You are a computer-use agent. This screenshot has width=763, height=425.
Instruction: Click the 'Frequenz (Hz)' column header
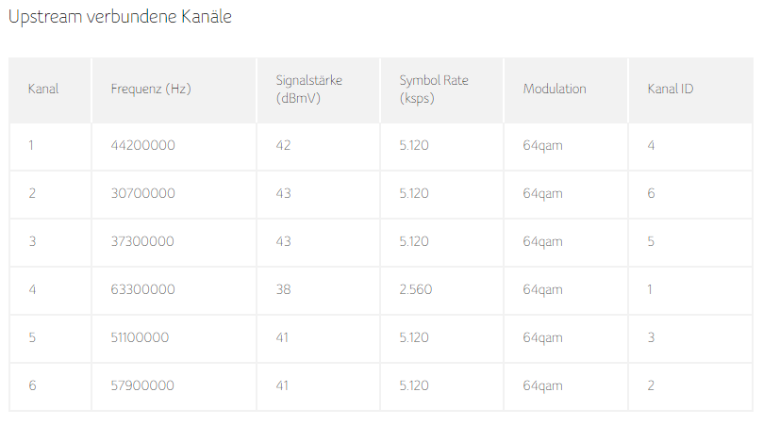[151, 90]
